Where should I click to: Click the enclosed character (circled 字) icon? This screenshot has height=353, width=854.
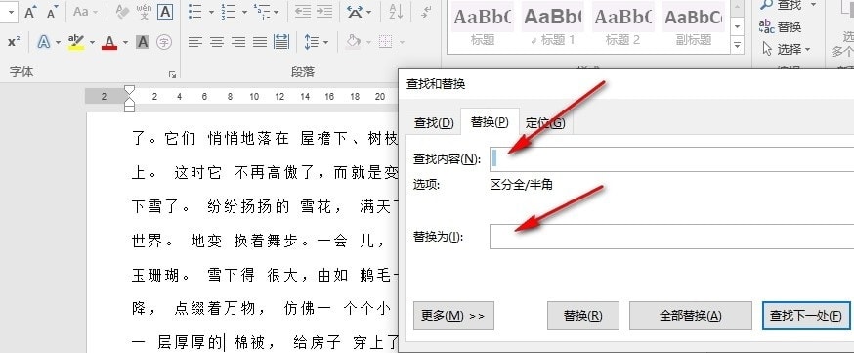coord(164,42)
